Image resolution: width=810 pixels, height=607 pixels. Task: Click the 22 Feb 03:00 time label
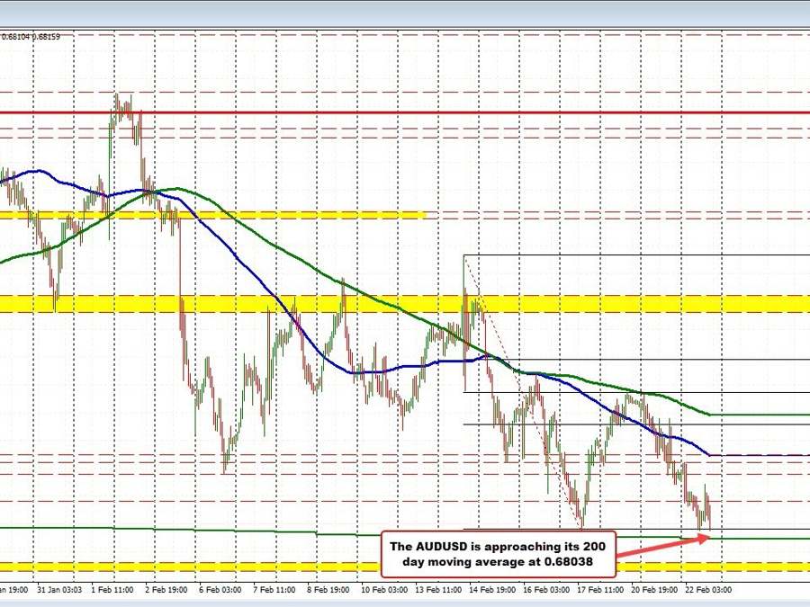pos(707,590)
